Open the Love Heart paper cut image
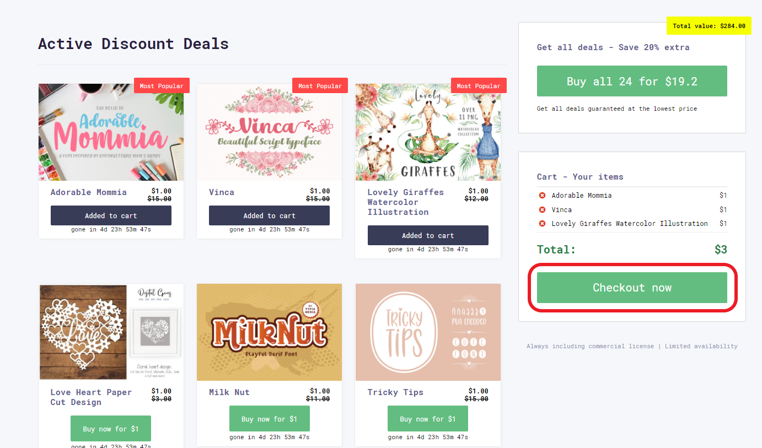Viewport: 762px width, 448px height. pos(111,332)
